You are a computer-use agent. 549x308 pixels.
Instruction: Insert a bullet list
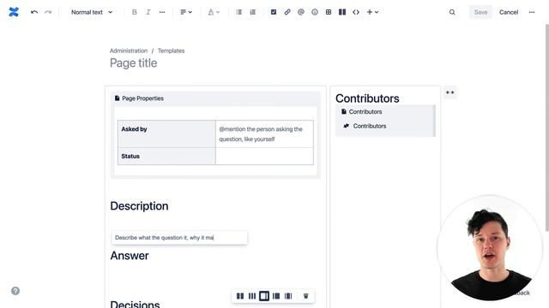click(238, 12)
